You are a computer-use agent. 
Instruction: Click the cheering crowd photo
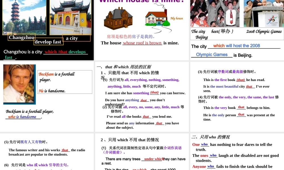[x=215, y=13]
